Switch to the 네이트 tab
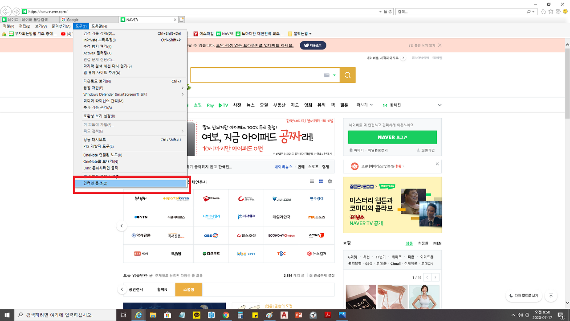This screenshot has height=321, width=570. pyautogui.click(x=29, y=20)
